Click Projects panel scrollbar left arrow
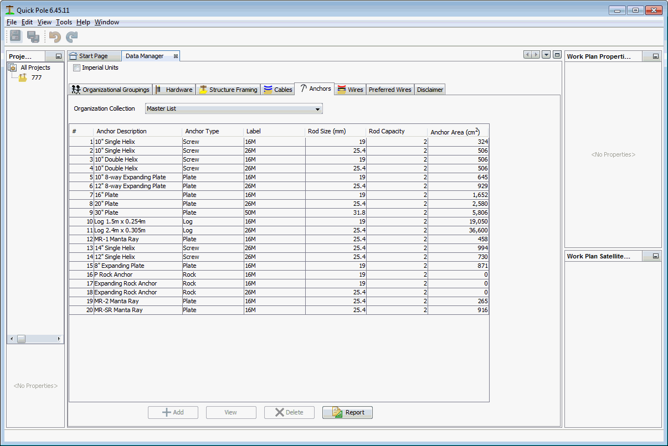 [x=11, y=339]
